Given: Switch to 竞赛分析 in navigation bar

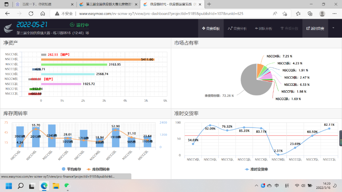Looking at the screenshot, I should pos(237,28).
